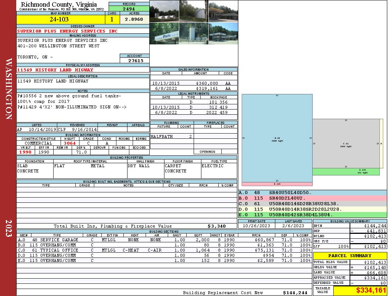
Task: Click the C.0 sketch vector row
Action: 313,203
